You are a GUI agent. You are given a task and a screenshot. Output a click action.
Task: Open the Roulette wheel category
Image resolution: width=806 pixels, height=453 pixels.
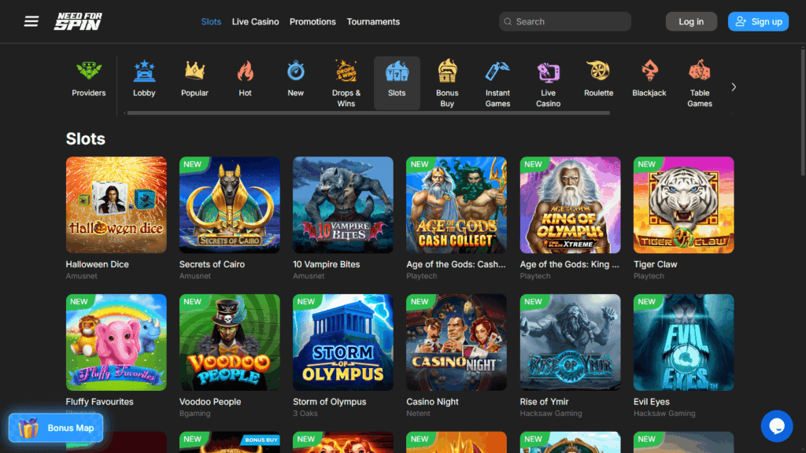coord(598,71)
